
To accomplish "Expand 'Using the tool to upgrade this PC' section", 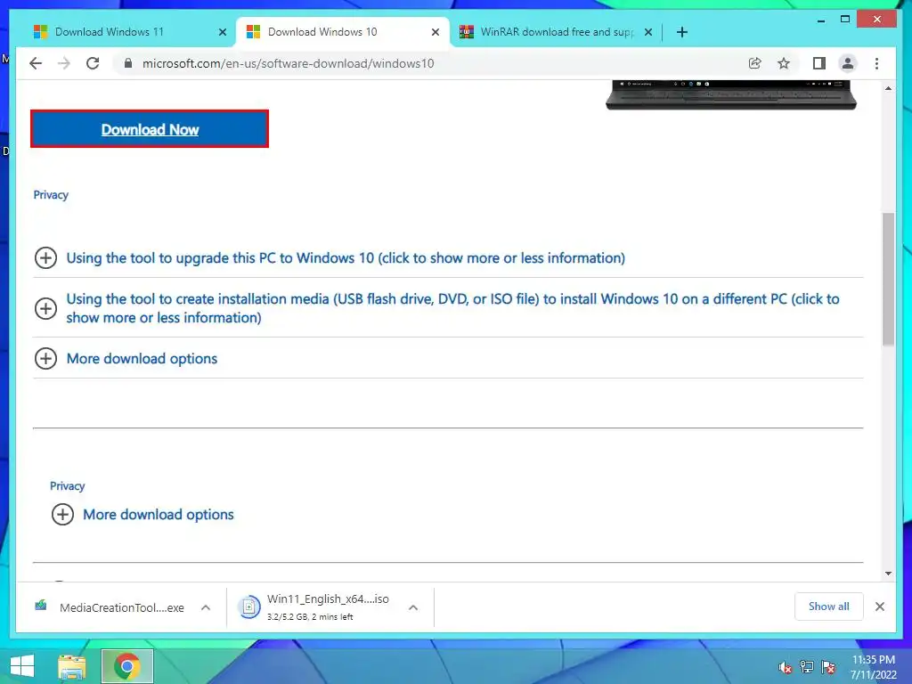I will 346,257.
